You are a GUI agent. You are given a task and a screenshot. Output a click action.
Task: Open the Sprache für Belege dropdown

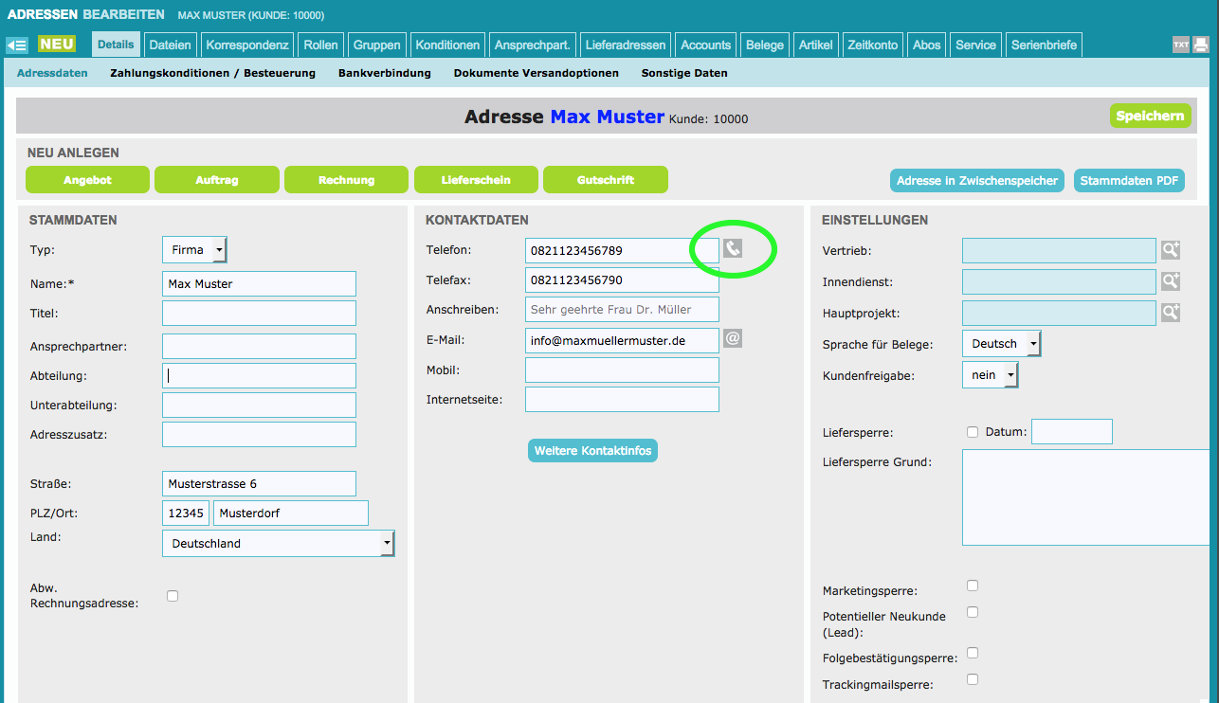[x=1001, y=344]
